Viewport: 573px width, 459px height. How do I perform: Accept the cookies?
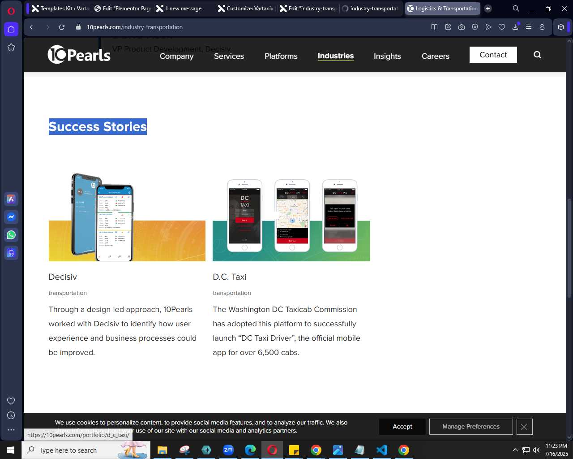coord(402,427)
